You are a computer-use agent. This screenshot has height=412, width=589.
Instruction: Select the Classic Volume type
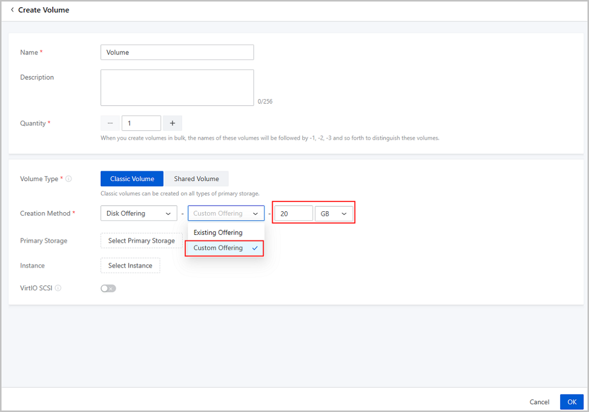(132, 179)
